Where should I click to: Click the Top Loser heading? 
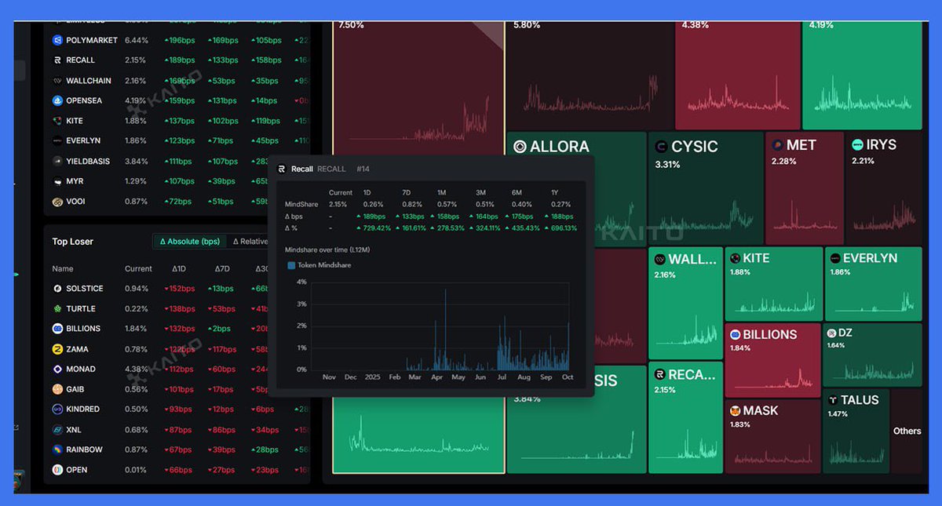(x=73, y=242)
